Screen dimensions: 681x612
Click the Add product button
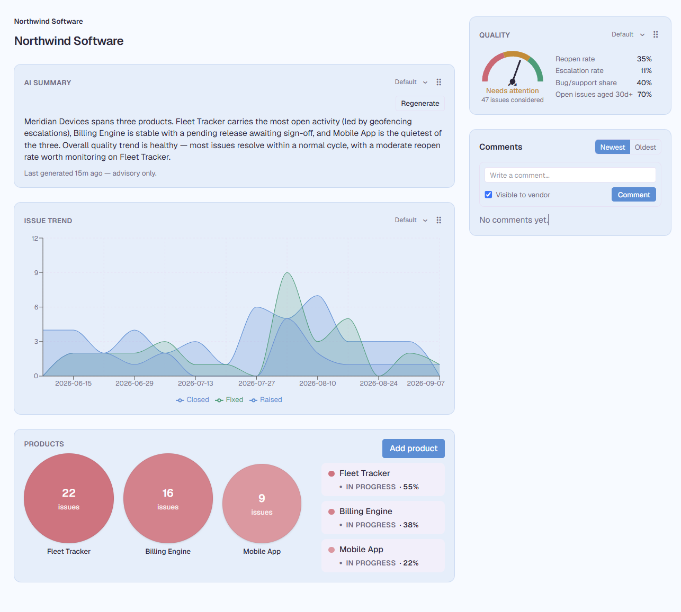pyautogui.click(x=414, y=449)
